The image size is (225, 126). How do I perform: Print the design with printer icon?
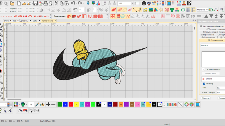point(46,3)
